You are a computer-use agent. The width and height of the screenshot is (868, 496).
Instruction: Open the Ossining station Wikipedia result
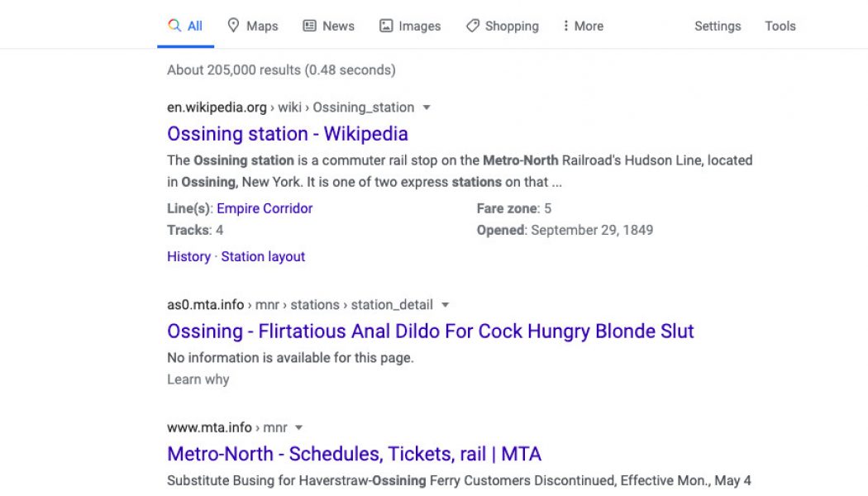click(287, 133)
